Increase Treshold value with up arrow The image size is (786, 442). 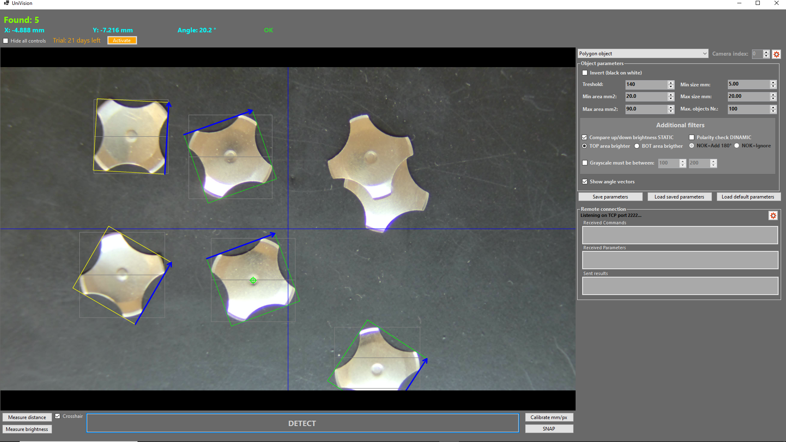pyautogui.click(x=671, y=82)
